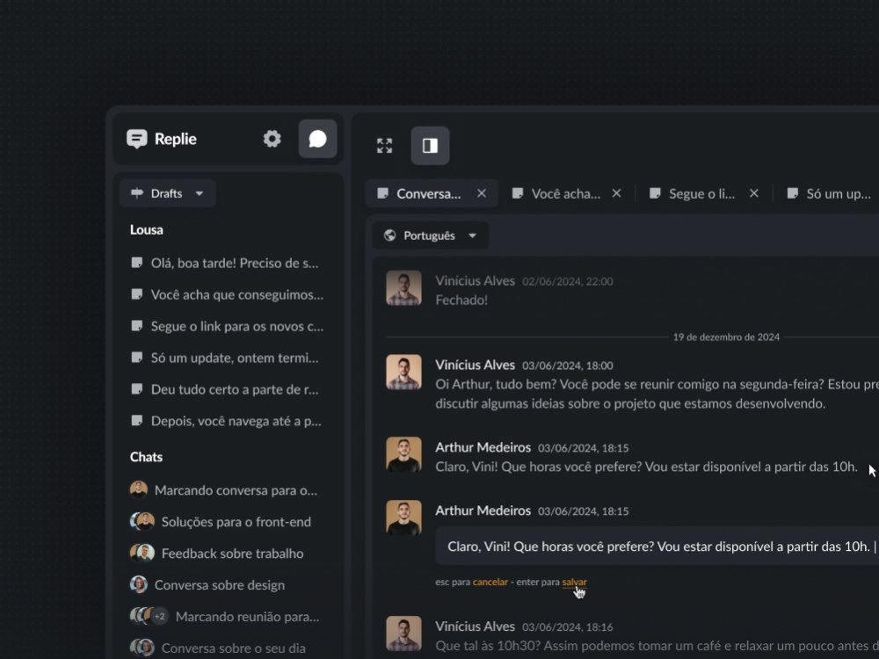
Task: Click the +2 participants badge
Action: click(x=160, y=617)
